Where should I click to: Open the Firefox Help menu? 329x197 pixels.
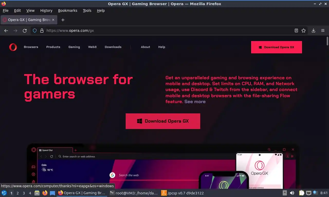(101, 11)
